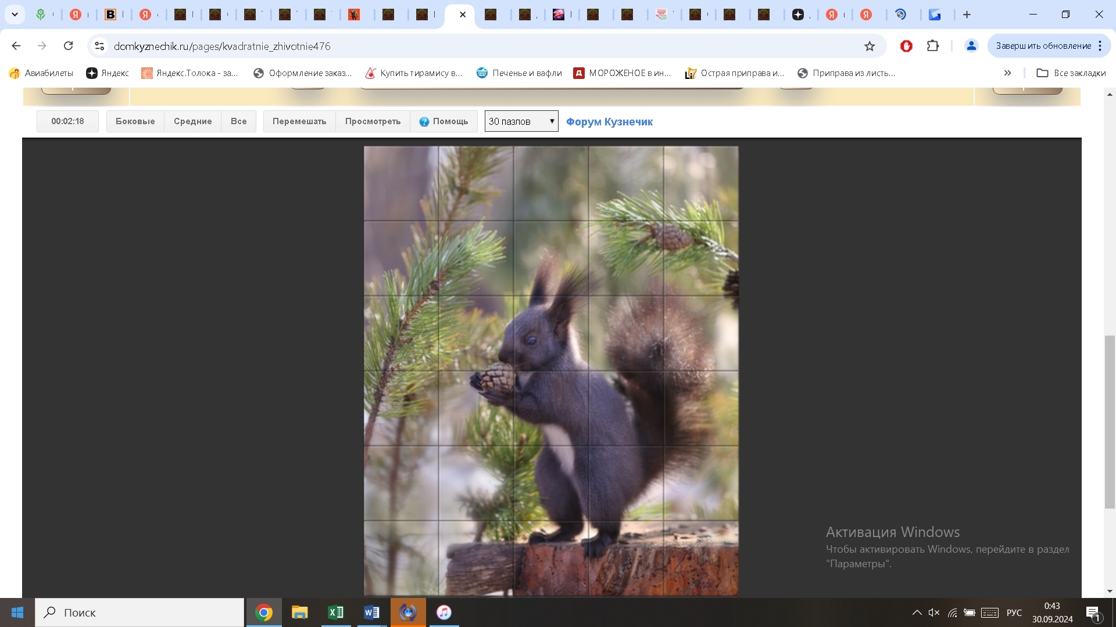Open Excel from the taskbar
Viewport: 1116px width, 627px height.
click(x=336, y=612)
